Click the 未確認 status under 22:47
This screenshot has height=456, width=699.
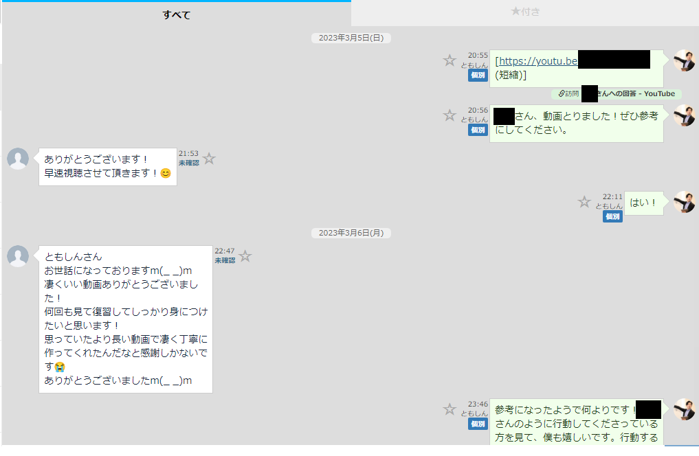click(x=225, y=261)
